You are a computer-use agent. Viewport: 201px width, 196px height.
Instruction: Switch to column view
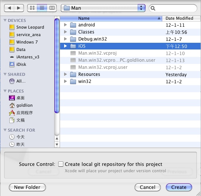coord(52,8)
